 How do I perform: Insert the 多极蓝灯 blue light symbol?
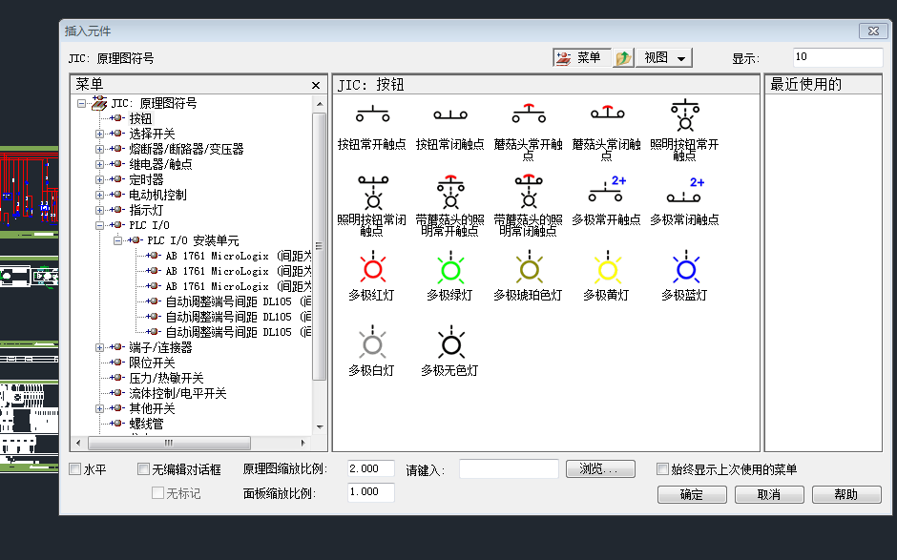click(684, 268)
